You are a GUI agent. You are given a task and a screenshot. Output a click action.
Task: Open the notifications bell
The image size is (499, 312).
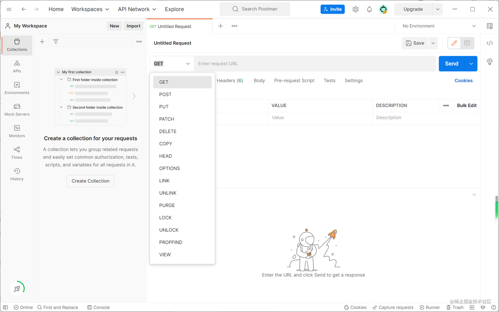tap(370, 9)
